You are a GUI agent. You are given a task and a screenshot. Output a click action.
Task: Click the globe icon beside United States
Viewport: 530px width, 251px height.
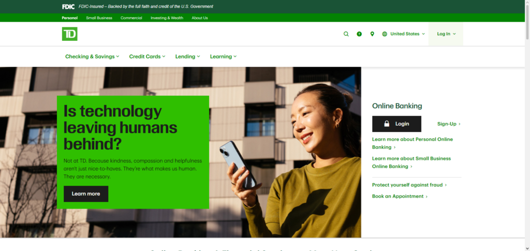385,34
